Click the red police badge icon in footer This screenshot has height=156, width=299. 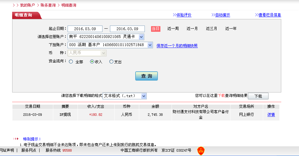[201, 151]
